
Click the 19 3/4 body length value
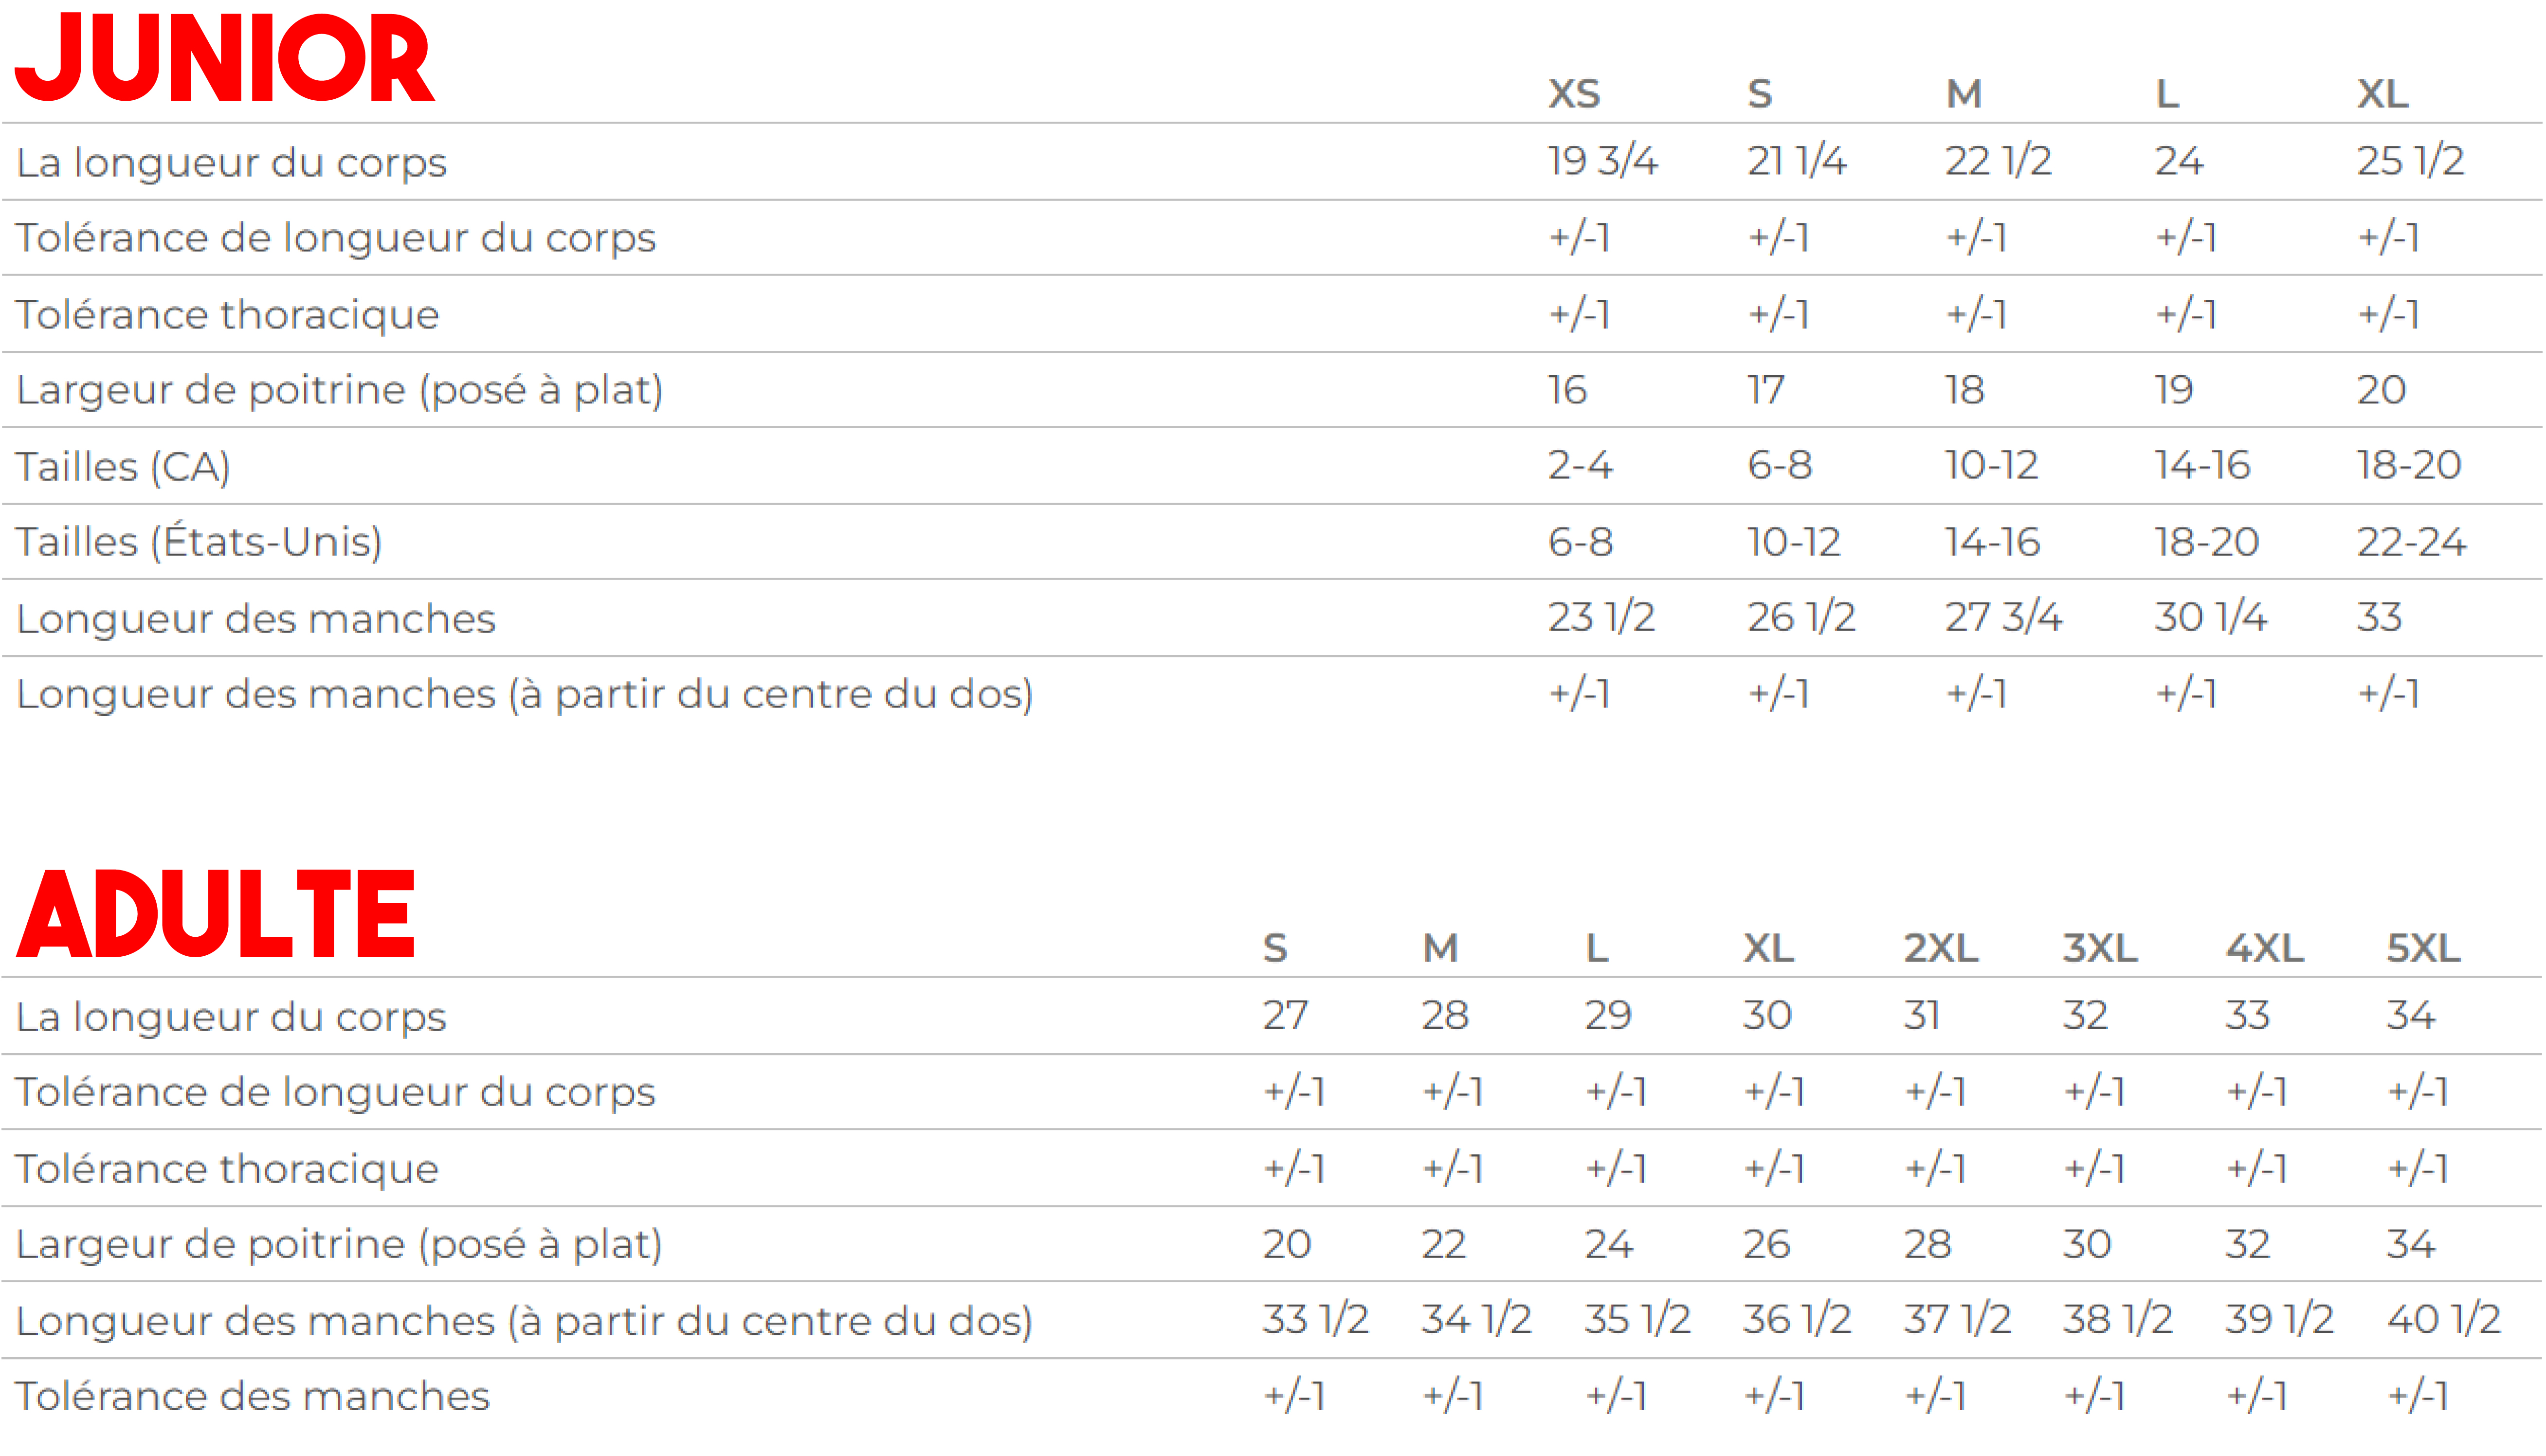pos(1602,161)
